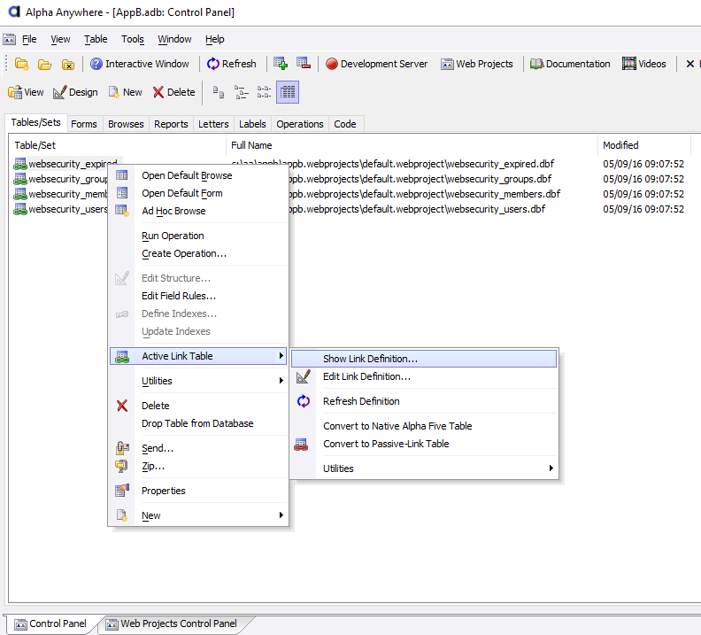
Task: Switch to large icons view mode
Action: (x=218, y=92)
